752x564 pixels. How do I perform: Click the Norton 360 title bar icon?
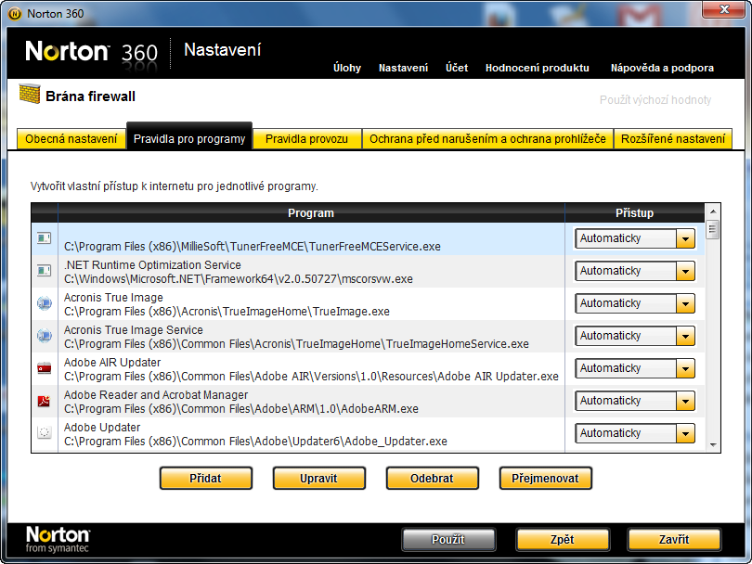tap(15, 14)
